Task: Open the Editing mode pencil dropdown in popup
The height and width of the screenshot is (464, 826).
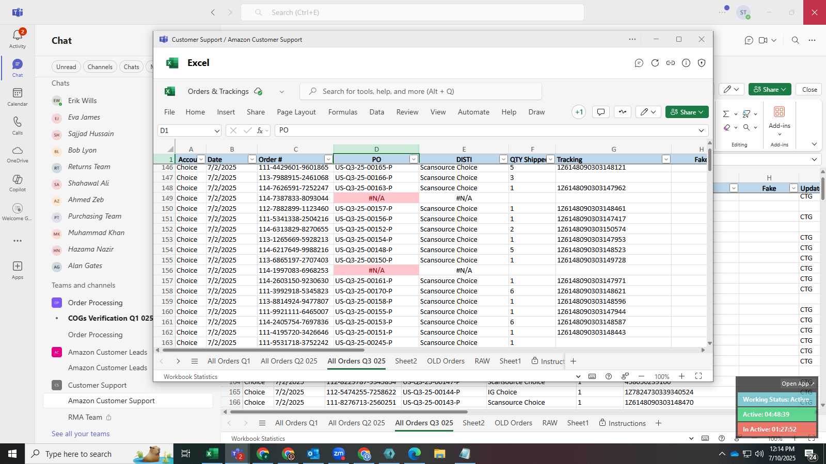Action: click(x=648, y=112)
